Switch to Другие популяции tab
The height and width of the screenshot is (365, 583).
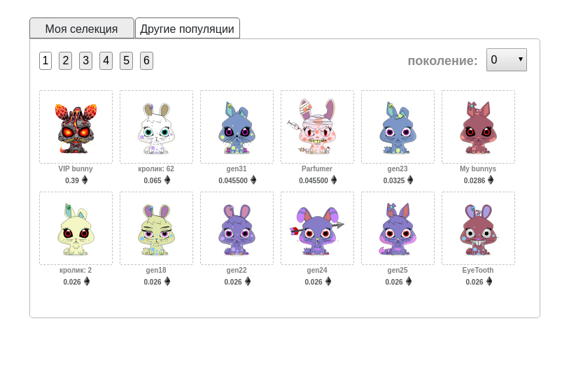[x=188, y=28]
